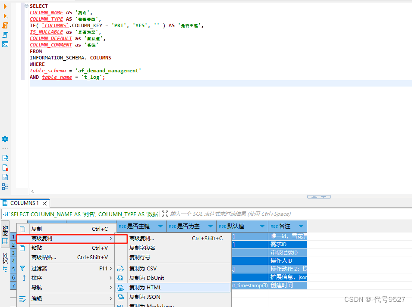Run the SQL statement with the orange play icon
412x307 pixels.
[5, 6]
